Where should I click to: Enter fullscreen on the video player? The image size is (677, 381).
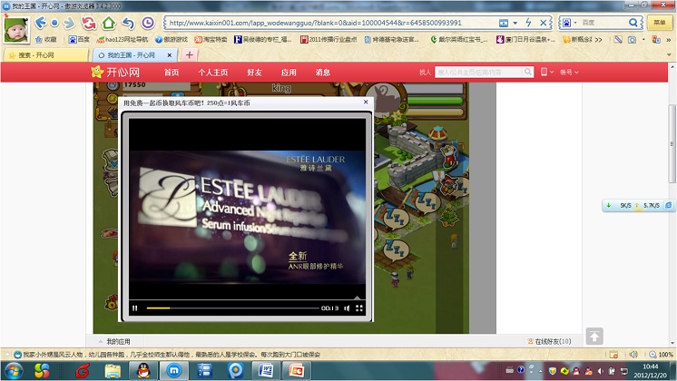358,308
